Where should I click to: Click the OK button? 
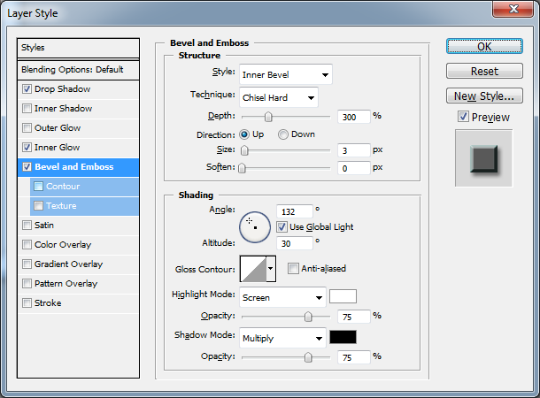tap(484, 47)
